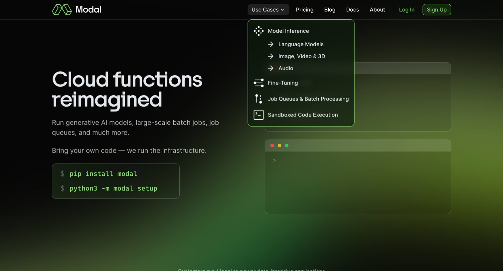Viewport: 503px width, 271px height.
Task: Open the Pricing page
Action: coord(305,10)
